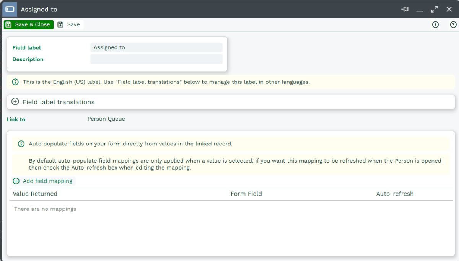This screenshot has height=261, width=459.
Task: Click the 'There are no mappings' text
Action: 45,209
